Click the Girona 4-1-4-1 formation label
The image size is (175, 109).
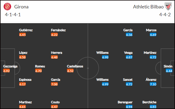pos(13,15)
